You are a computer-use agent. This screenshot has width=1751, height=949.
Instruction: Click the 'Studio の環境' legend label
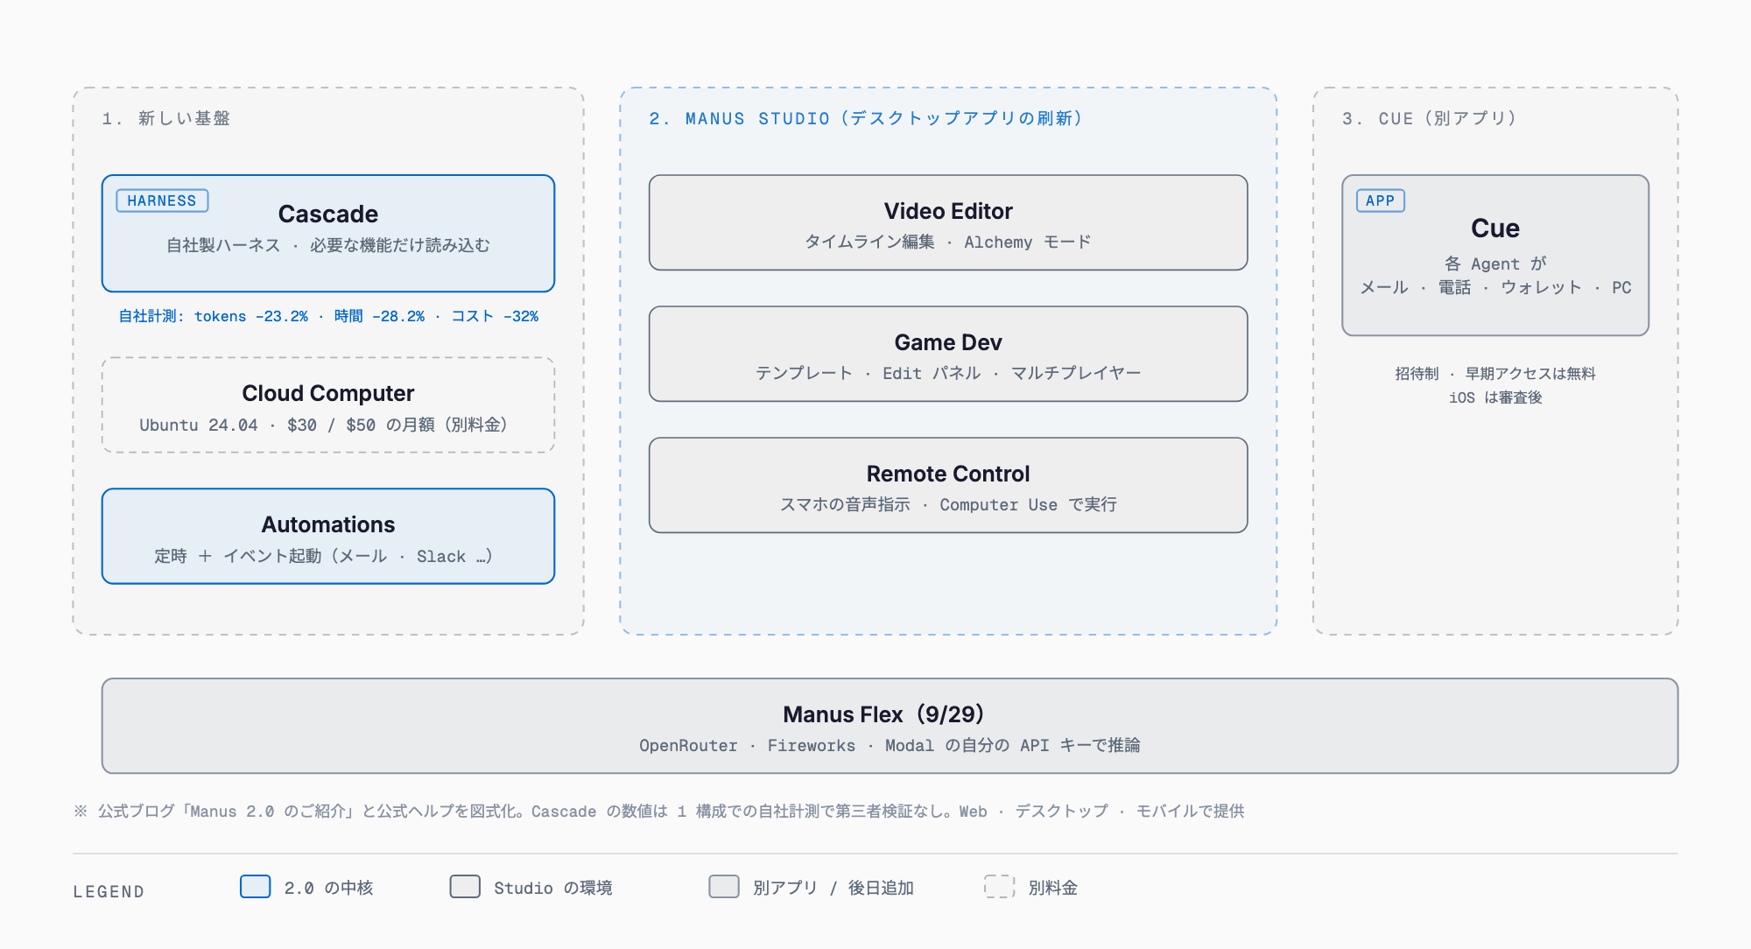[x=553, y=888]
